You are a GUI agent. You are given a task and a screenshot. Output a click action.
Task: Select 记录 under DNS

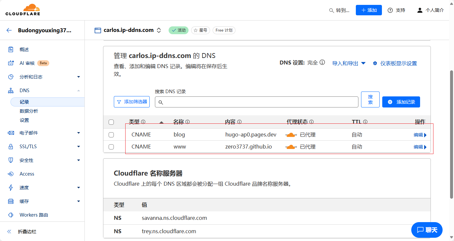point(48,102)
